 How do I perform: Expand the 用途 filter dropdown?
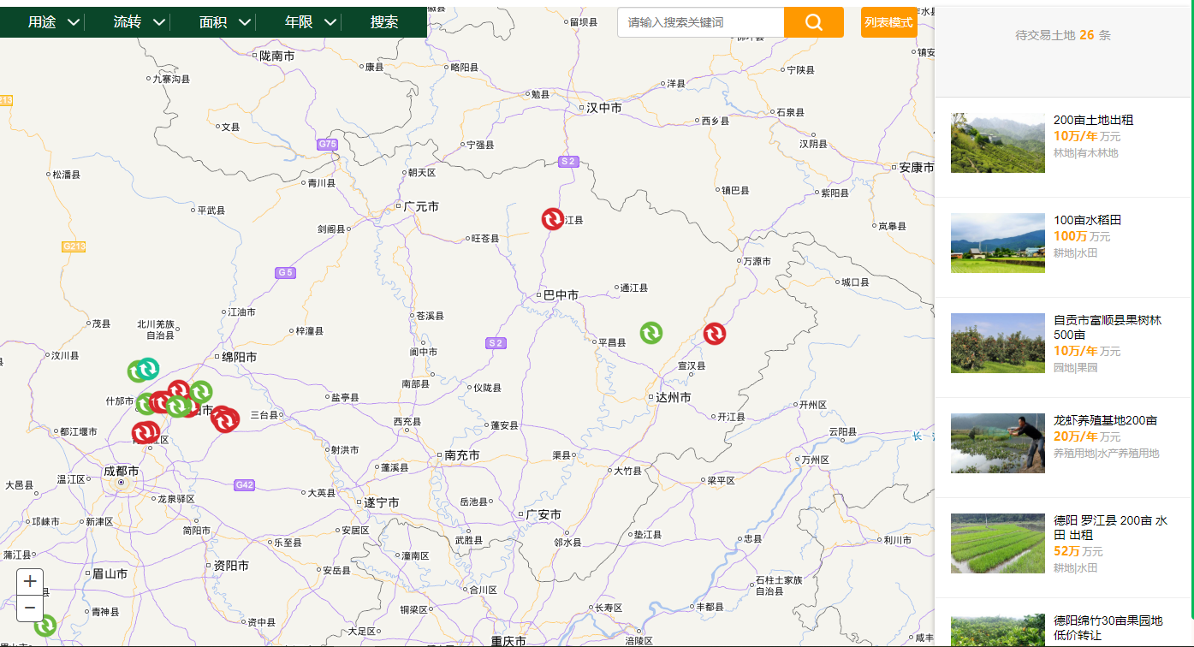(x=53, y=22)
